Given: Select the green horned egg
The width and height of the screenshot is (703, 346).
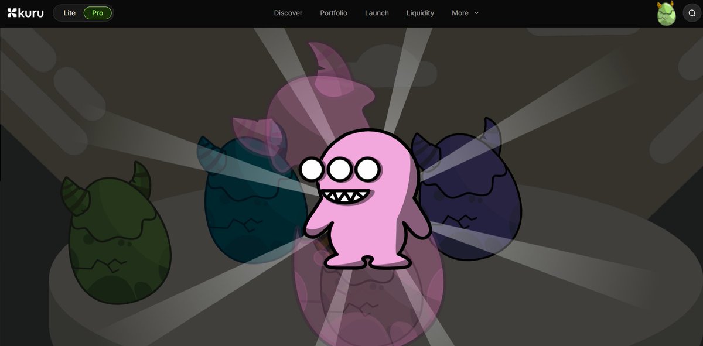Looking at the screenshot, I should click(116, 234).
